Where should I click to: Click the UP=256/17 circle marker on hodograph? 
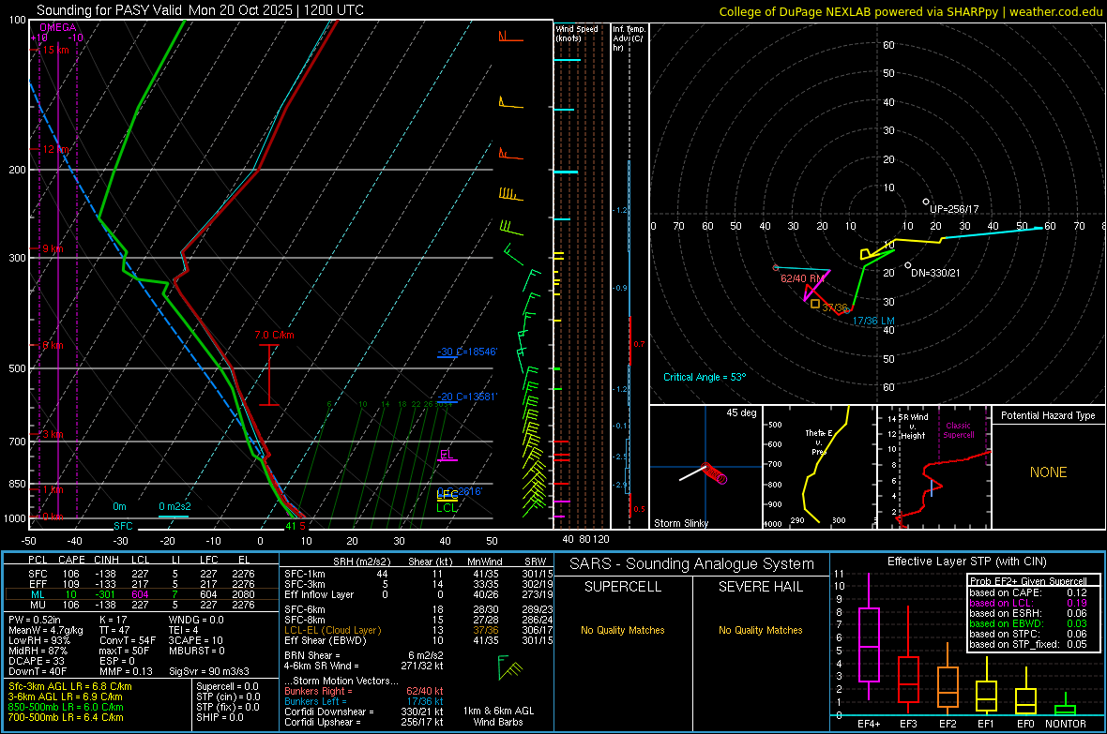pyautogui.click(x=926, y=202)
